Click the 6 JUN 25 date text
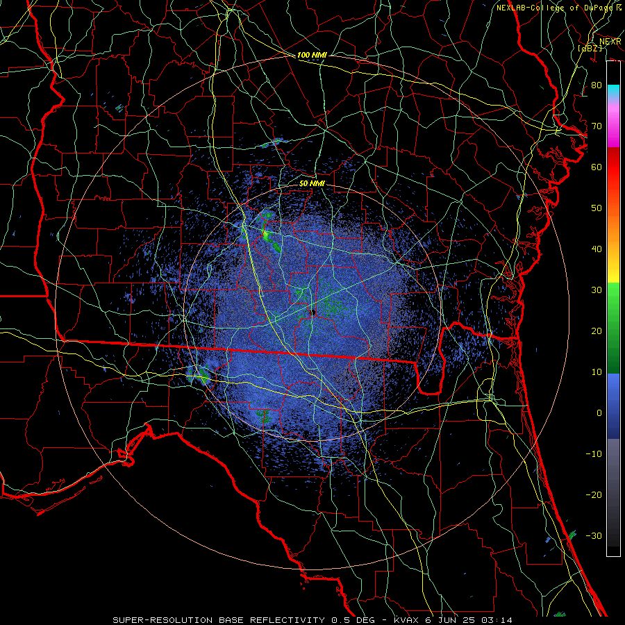 tap(449, 620)
